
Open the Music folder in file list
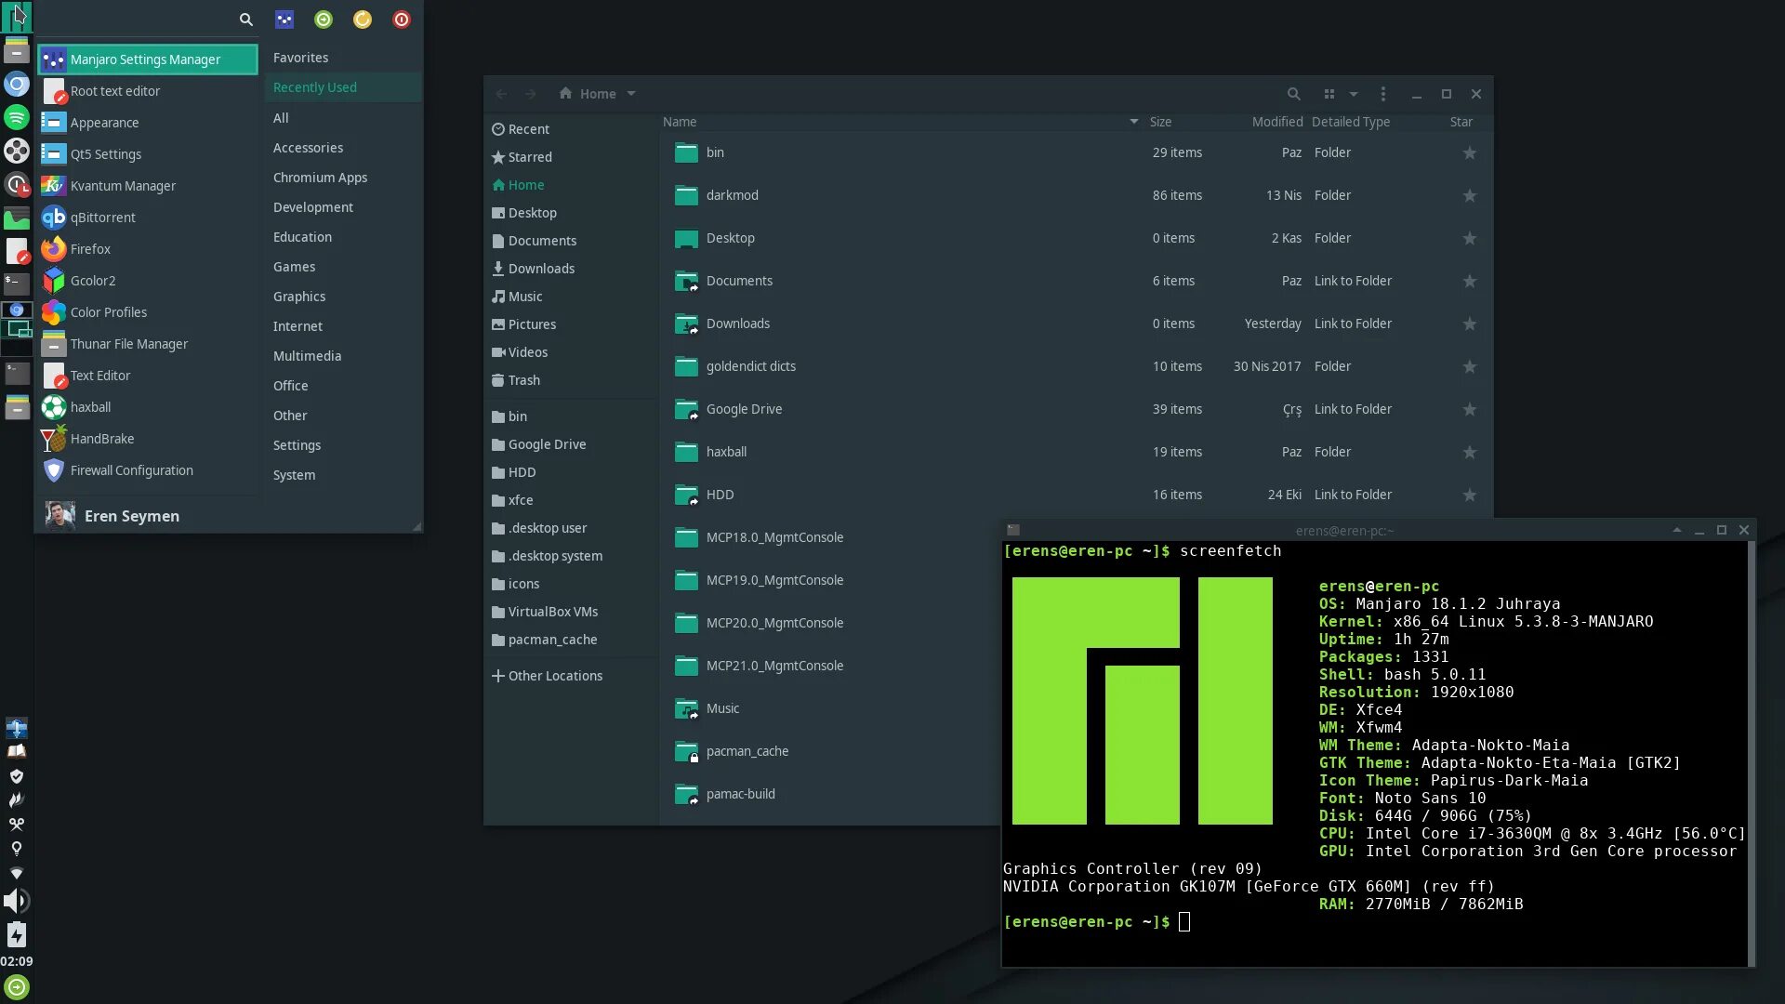coord(722,708)
